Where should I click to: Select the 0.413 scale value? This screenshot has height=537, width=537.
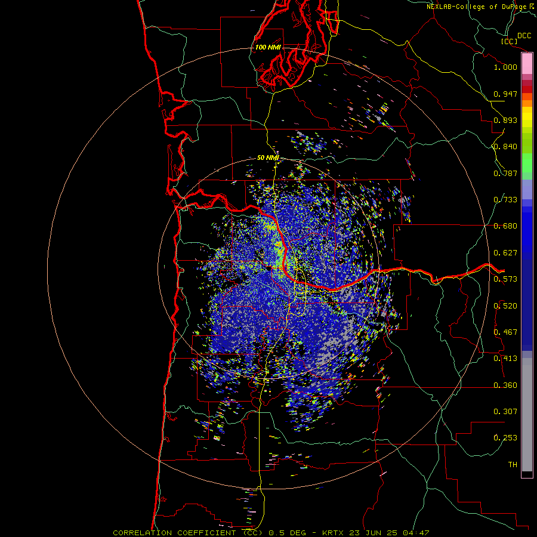tap(505, 359)
